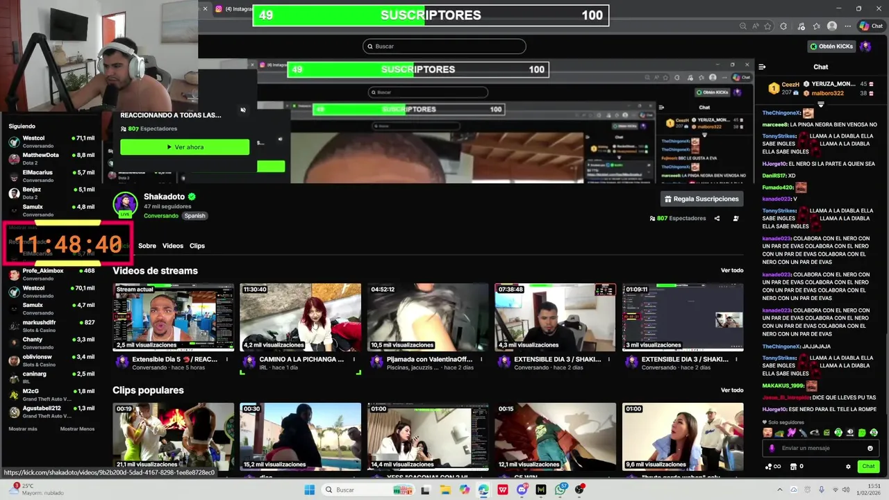Image resolution: width=889 pixels, height=500 pixels.
Task: Open the 00:19 popular clip thumbnail
Action: [174, 436]
